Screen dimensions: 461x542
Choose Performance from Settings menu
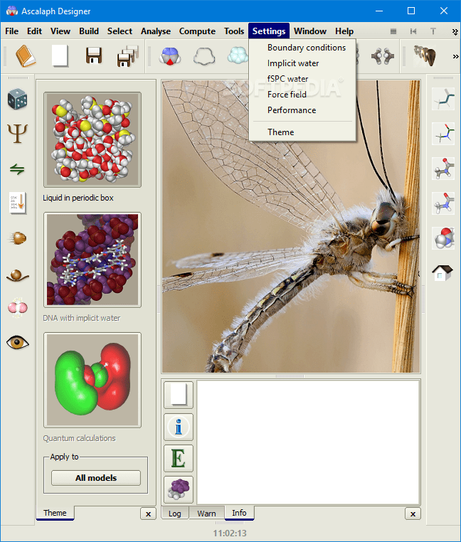[x=302, y=110]
